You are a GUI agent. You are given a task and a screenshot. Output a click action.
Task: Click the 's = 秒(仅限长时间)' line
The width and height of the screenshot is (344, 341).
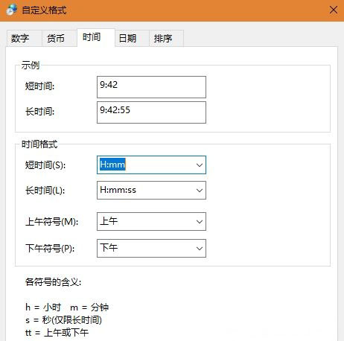(63, 320)
